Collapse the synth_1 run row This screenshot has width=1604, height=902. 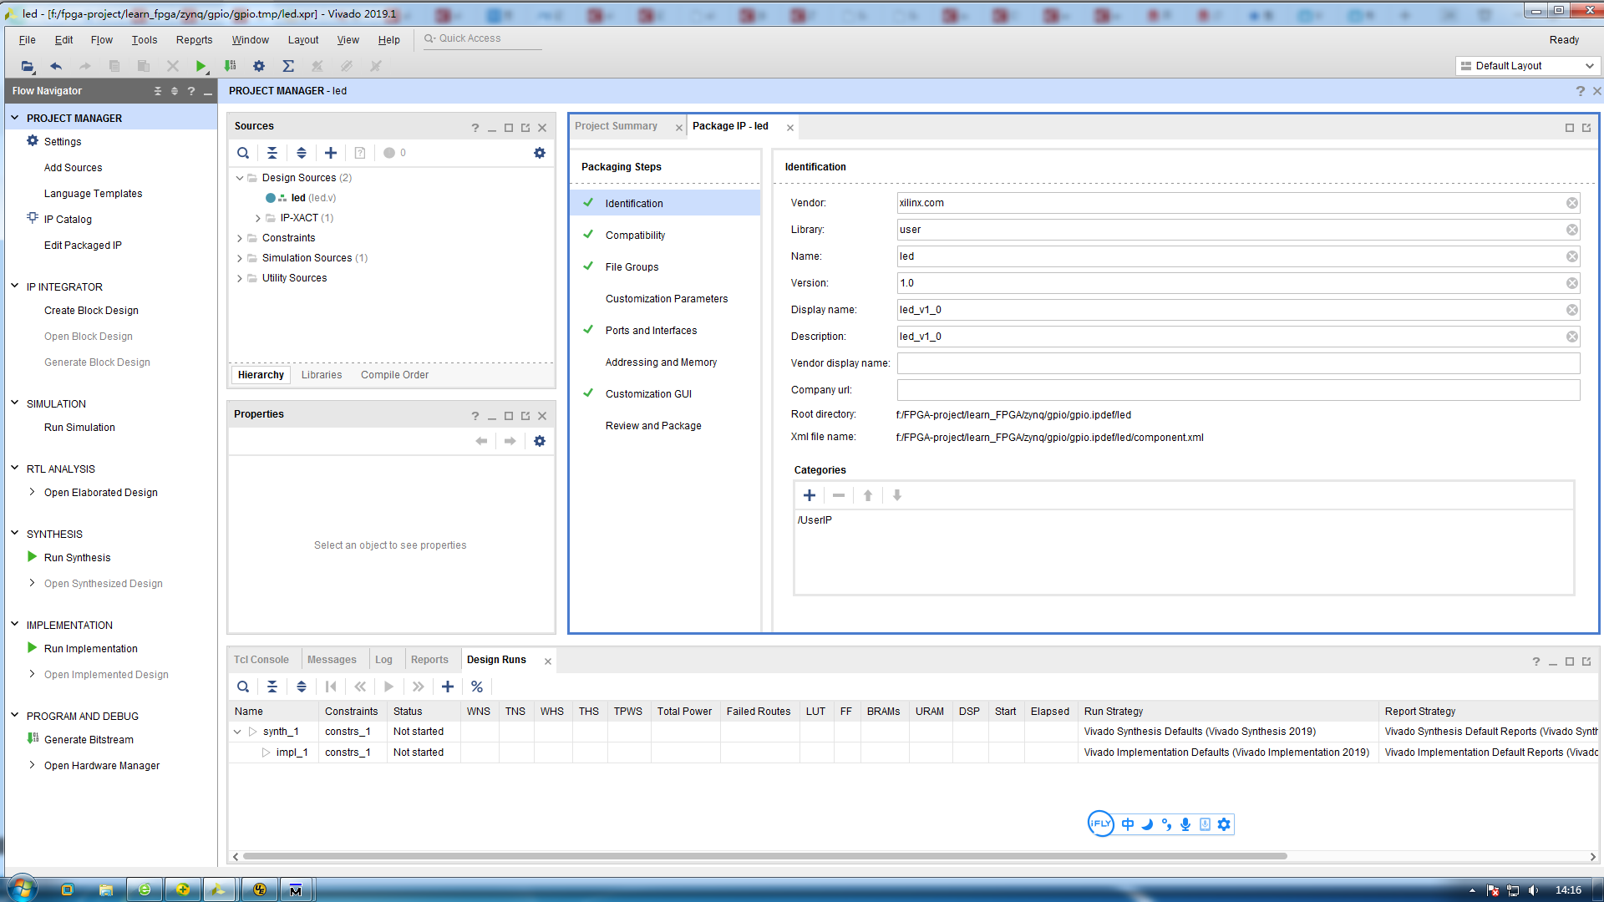pyautogui.click(x=237, y=732)
